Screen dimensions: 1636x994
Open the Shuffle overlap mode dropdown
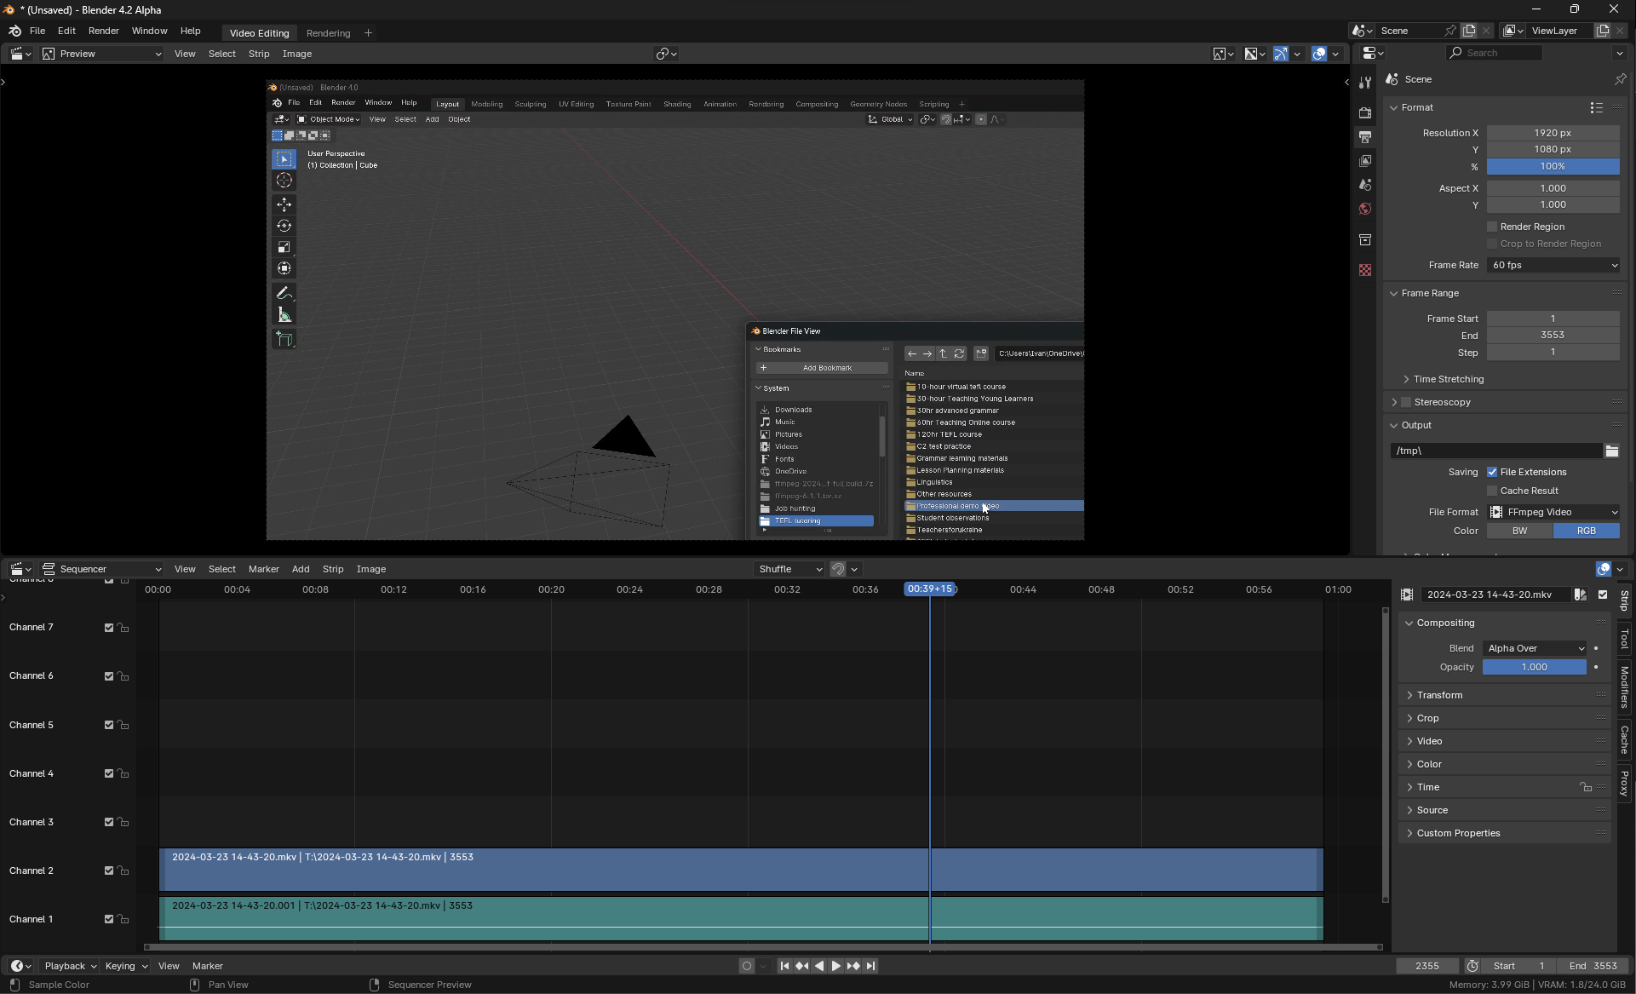[x=789, y=569]
